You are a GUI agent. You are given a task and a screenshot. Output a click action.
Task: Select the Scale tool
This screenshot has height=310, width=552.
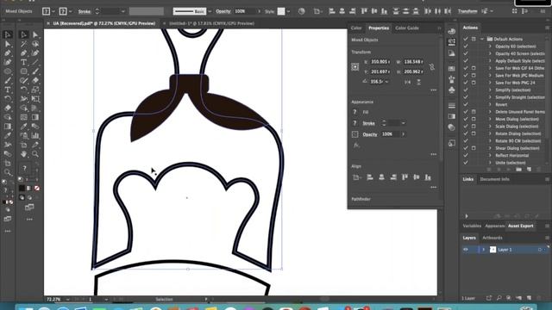coord(35,90)
